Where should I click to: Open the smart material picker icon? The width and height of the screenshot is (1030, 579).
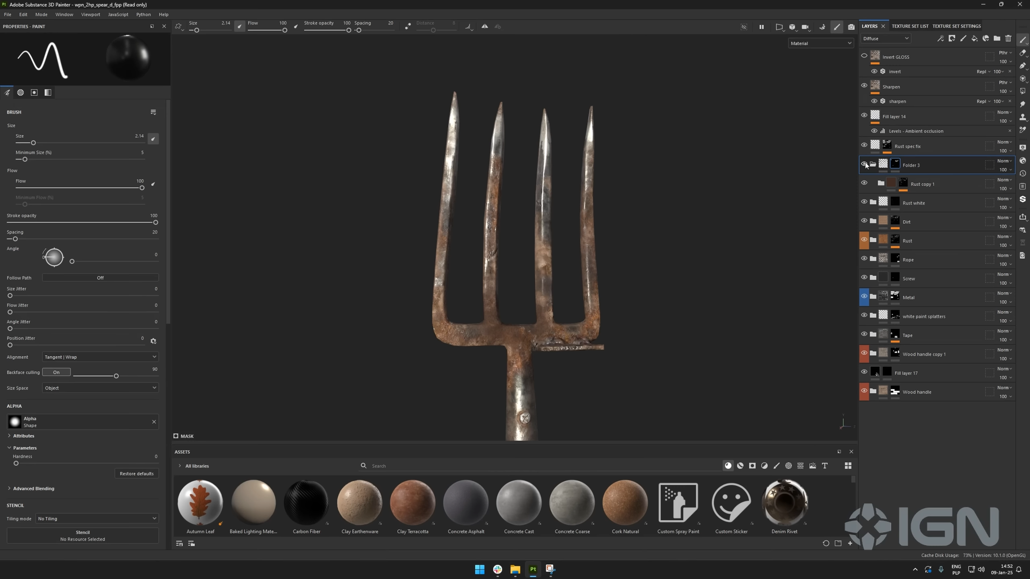986,39
